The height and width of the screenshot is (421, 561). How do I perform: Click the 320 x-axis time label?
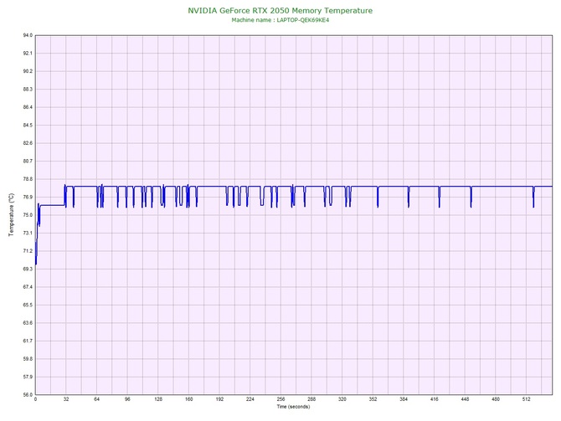tap(342, 399)
